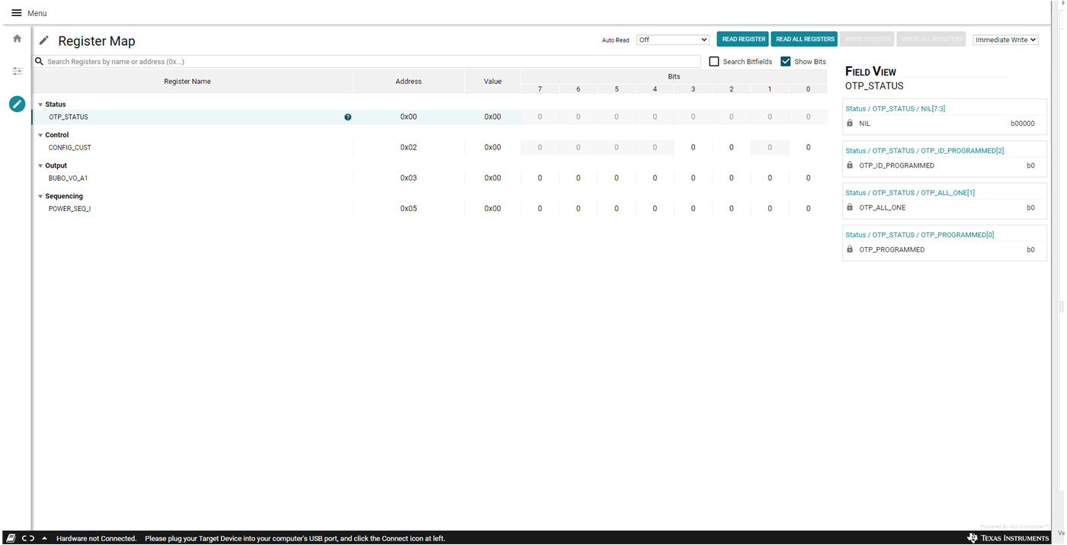This screenshot has width=1067, height=545.
Task: Enable the Search Bitfields checkbox
Action: click(713, 61)
